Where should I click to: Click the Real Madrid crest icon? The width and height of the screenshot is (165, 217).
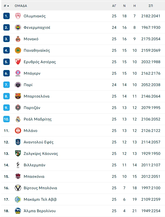pyautogui.click(x=18, y=119)
